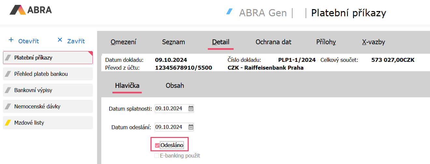
Task: Click yellow marker icon beside Mzdové listy
Action: pyautogui.click(x=8, y=123)
